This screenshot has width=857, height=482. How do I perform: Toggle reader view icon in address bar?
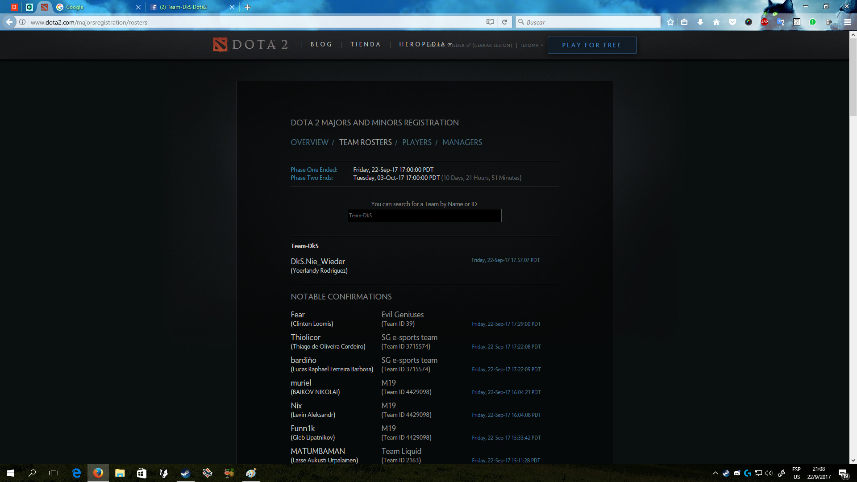[490, 22]
